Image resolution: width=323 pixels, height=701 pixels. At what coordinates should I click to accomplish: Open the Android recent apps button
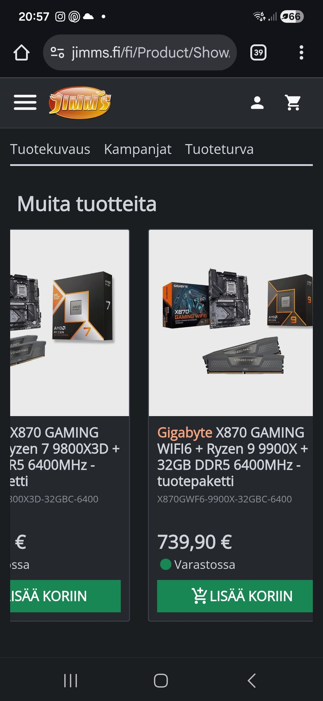click(71, 680)
